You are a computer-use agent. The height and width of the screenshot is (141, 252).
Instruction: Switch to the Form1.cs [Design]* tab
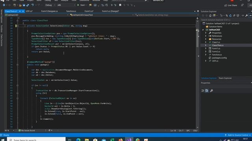pos(110,11)
